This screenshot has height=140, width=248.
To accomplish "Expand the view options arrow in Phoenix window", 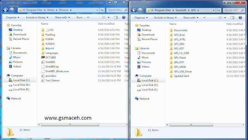I will pos(108,17).
